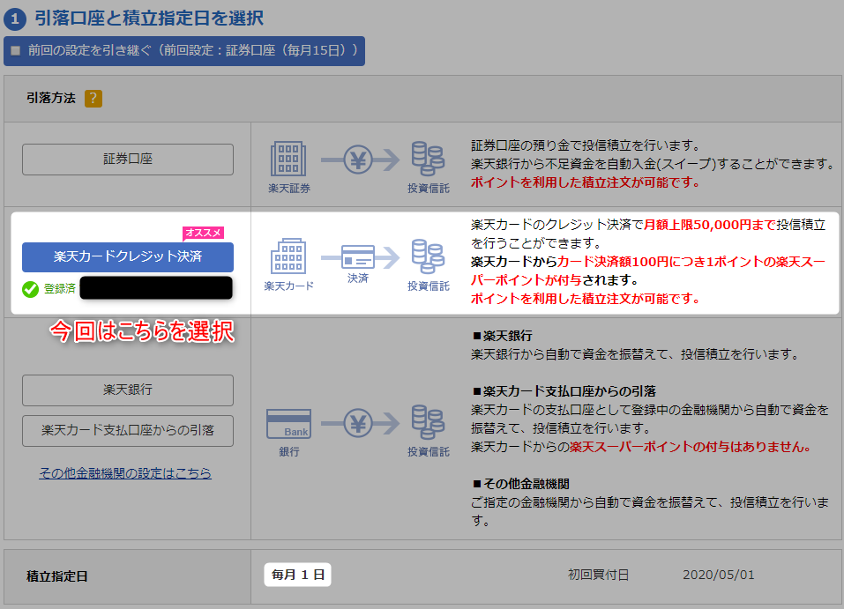This screenshot has height=609, width=844.
Task: Click the ■楽天銀行 description heading
Action: (502, 336)
